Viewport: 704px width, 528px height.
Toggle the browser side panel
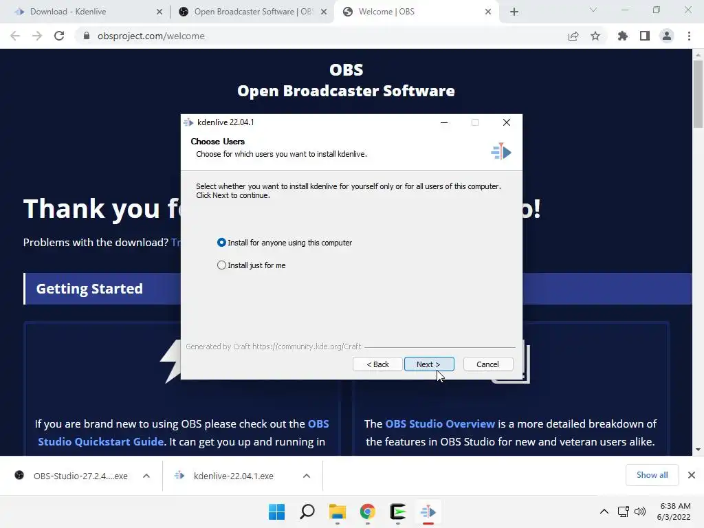[x=645, y=36]
